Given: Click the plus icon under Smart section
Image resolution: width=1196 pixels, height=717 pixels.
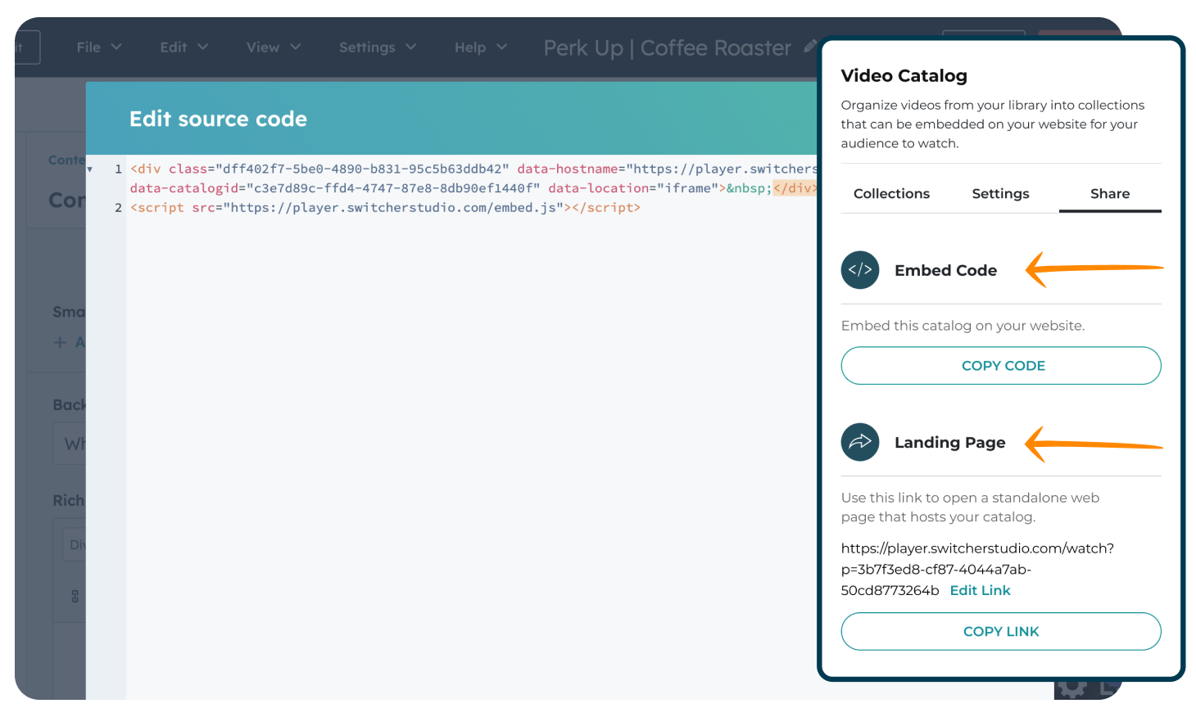Looking at the screenshot, I should (60, 342).
